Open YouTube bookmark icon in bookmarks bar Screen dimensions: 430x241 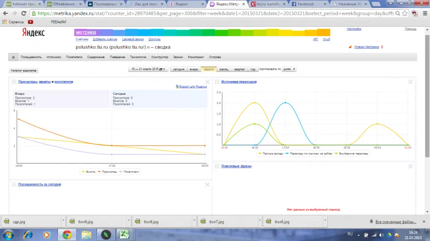pyautogui.click(x=31, y=22)
